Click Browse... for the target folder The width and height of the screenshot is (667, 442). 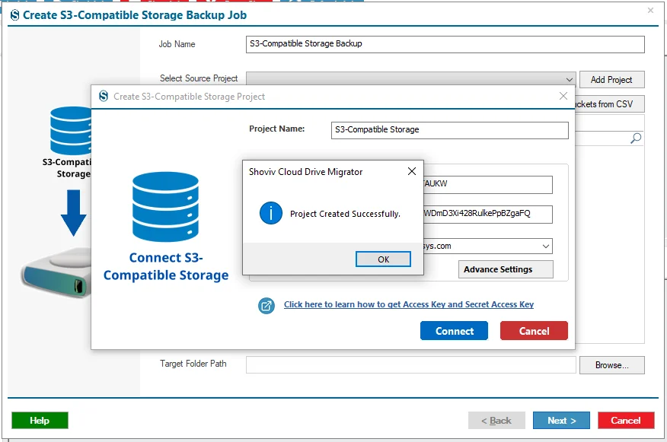point(611,365)
